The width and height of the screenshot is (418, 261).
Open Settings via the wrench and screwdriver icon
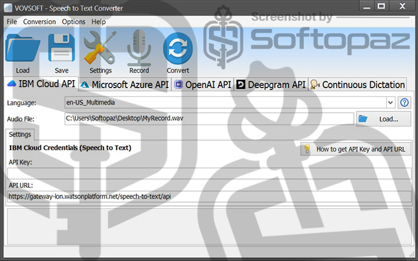(100, 48)
